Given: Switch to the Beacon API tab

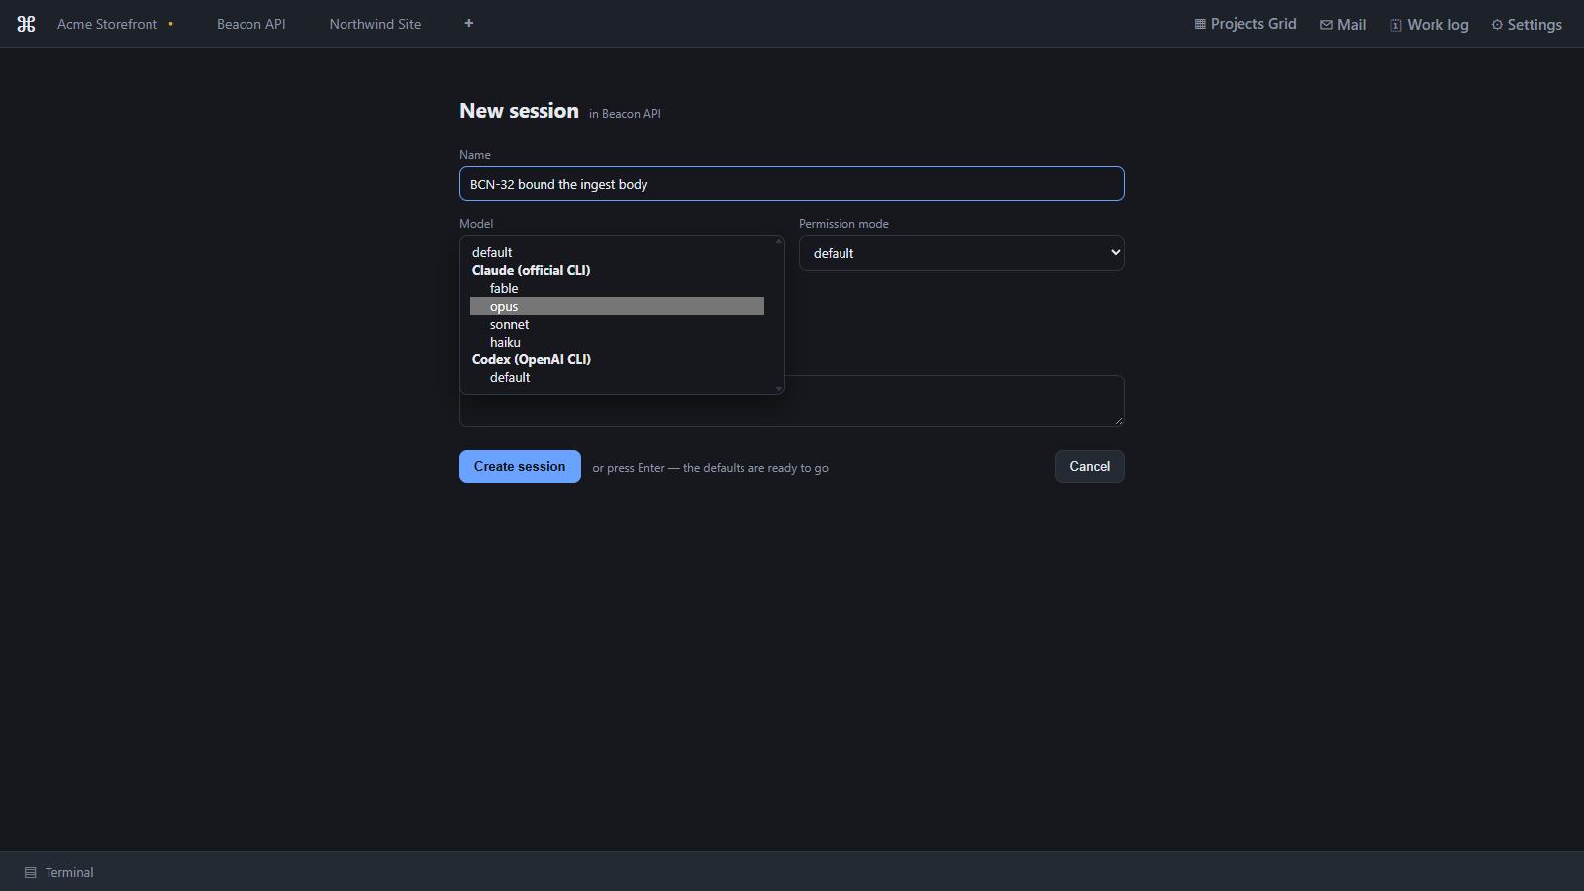Looking at the screenshot, I should pos(251,24).
